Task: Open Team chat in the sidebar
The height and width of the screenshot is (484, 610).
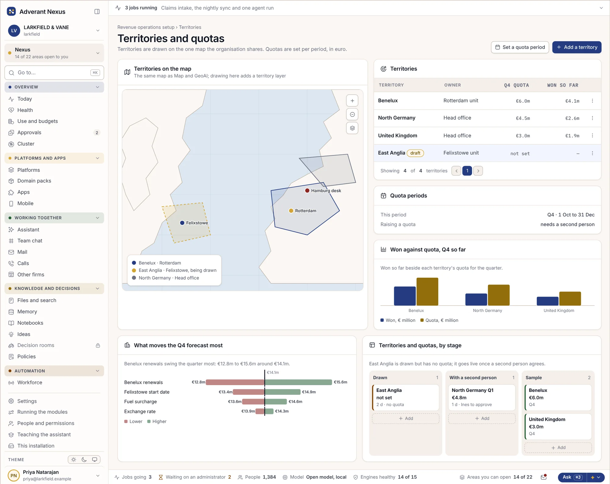Action: pyautogui.click(x=54, y=241)
